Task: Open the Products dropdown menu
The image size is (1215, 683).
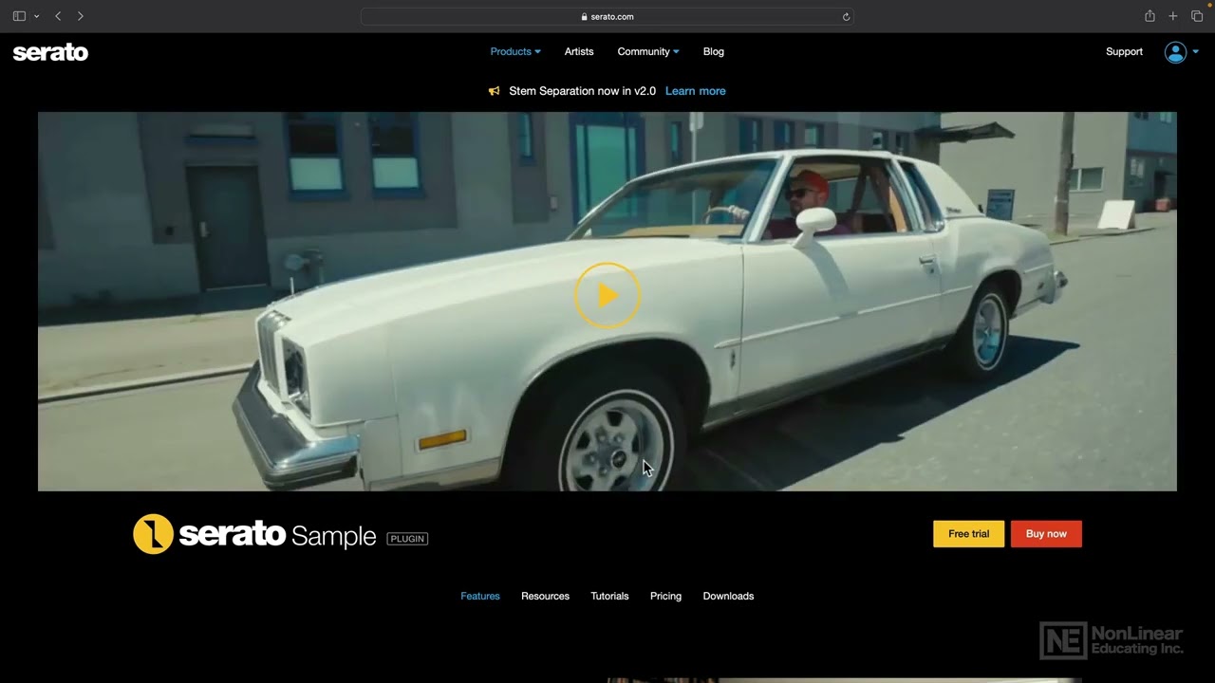Action: coord(515,51)
